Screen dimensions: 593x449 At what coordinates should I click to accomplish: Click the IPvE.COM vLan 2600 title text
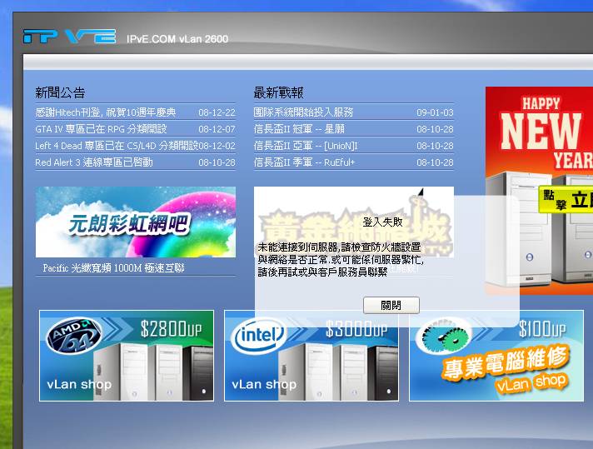[x=177, y=39]
